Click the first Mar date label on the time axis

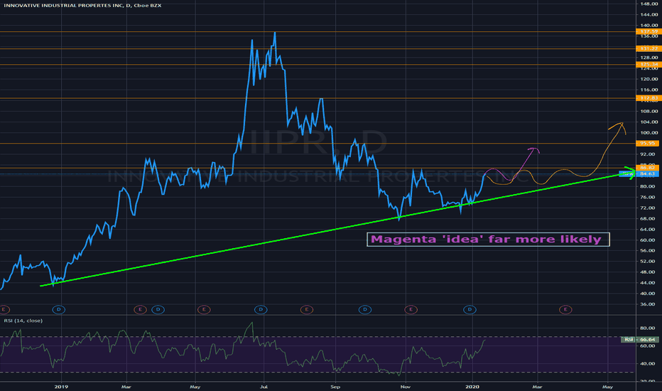[x=126, y=387]
